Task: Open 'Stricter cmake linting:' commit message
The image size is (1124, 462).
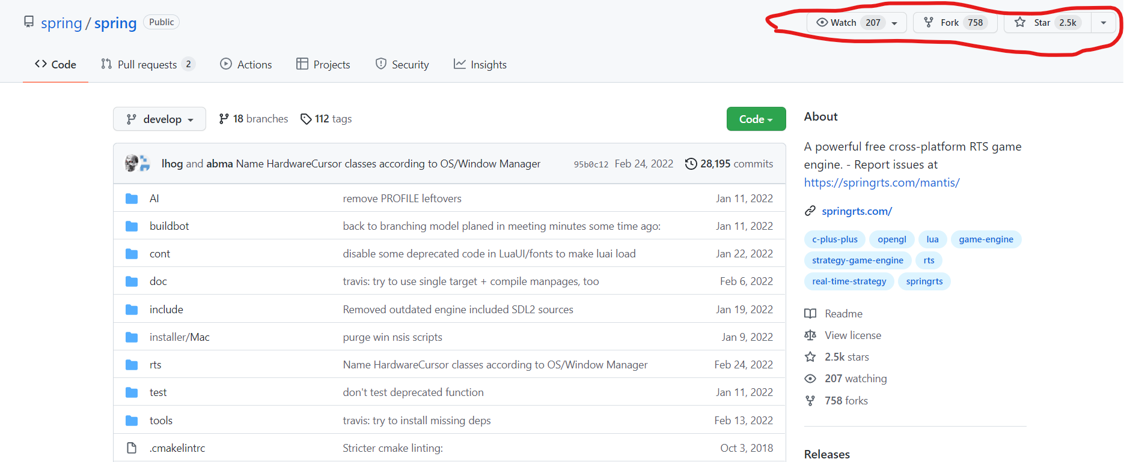Action: click(x=392, y=448)
